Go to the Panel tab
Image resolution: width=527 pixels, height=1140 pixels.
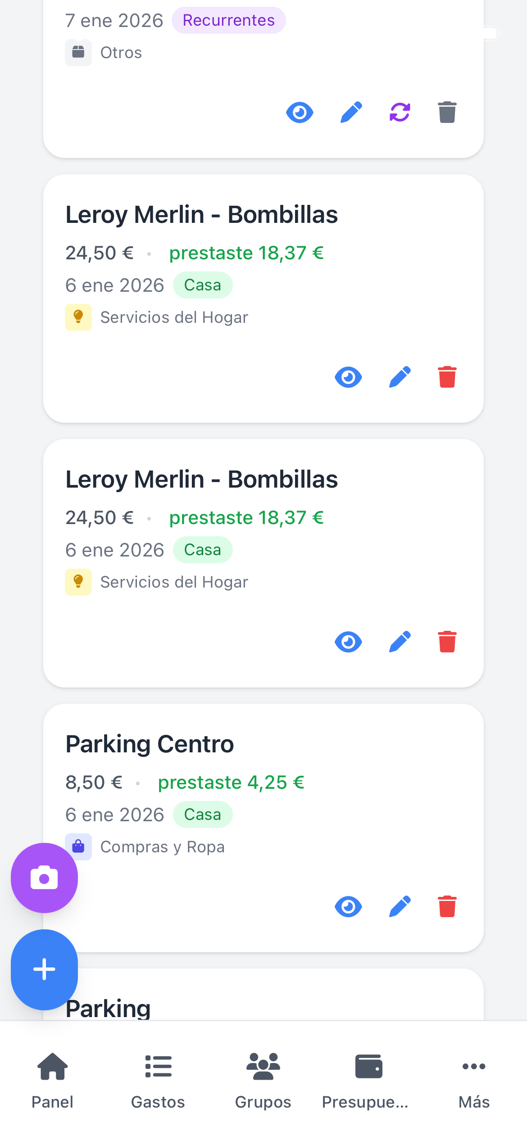tap(52, 1081)
